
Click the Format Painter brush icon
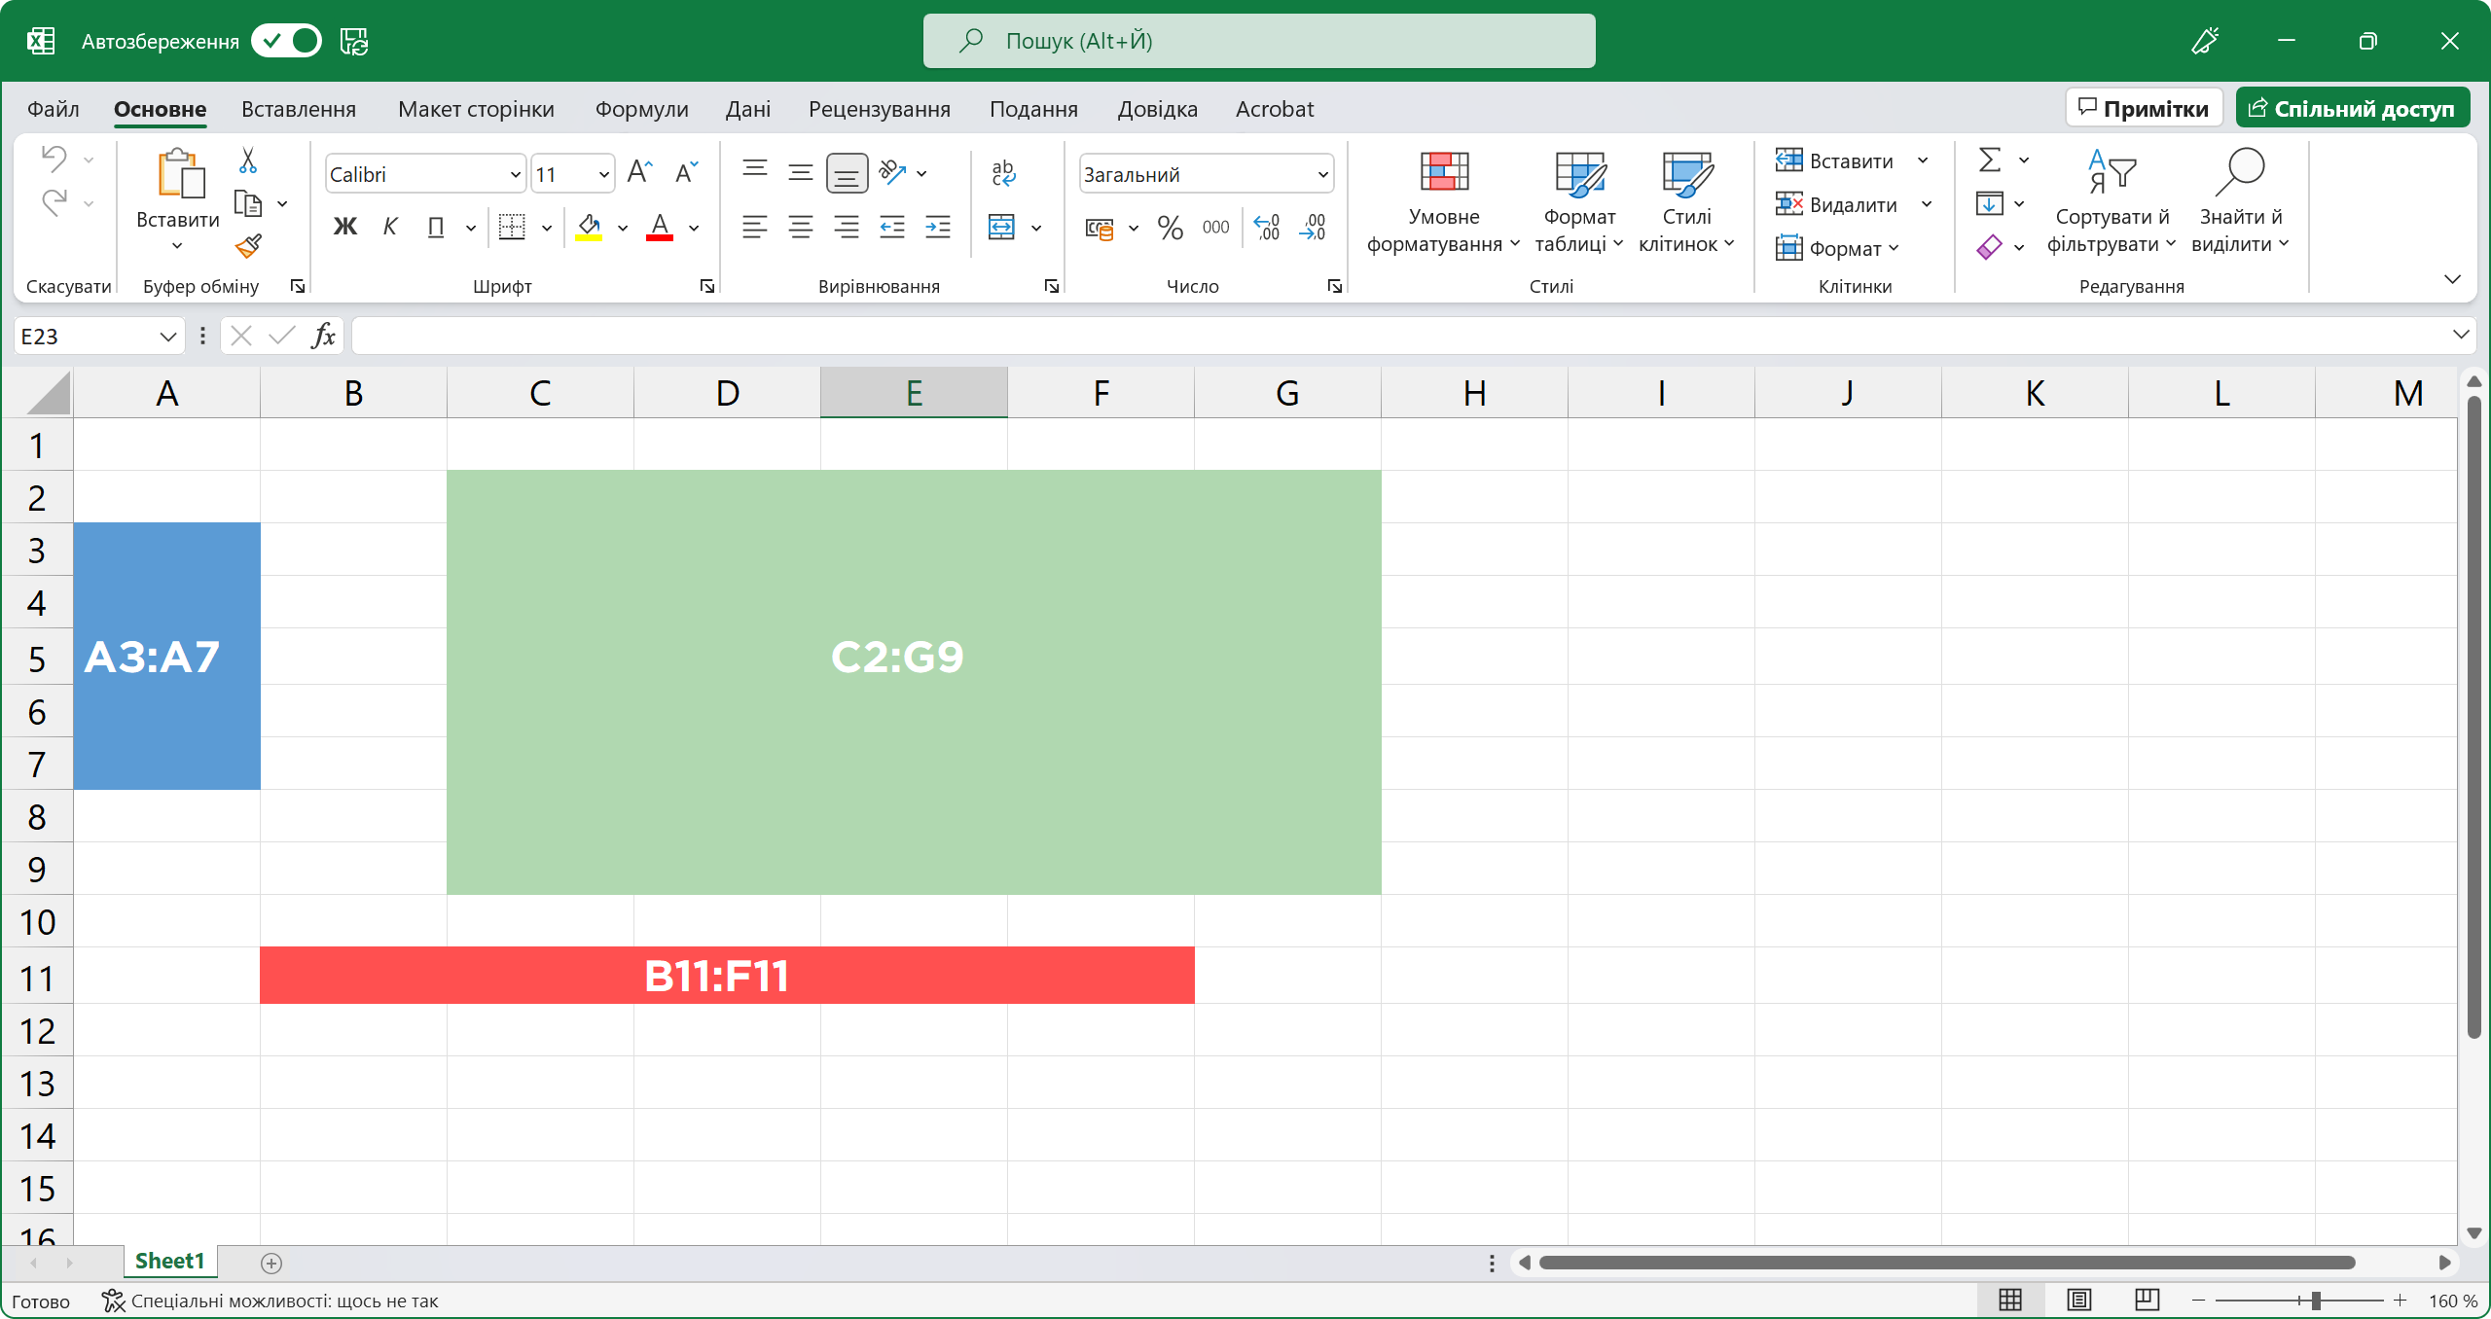point(249,246)
